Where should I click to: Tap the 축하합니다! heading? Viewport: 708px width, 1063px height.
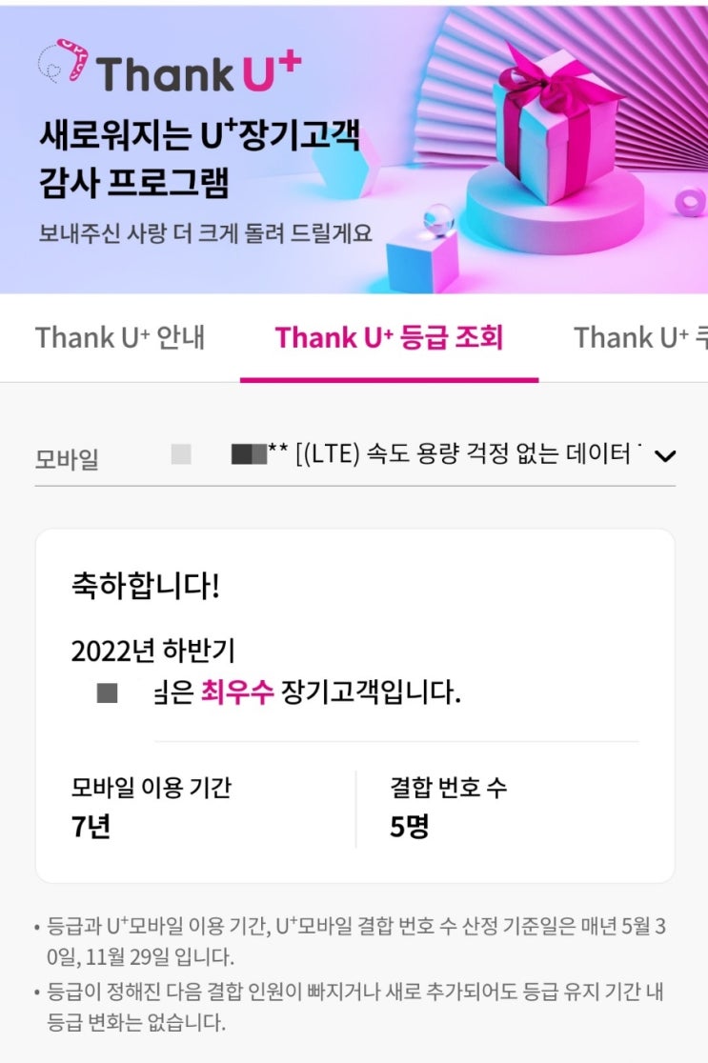pyautogui.click(x=145, y=586)
